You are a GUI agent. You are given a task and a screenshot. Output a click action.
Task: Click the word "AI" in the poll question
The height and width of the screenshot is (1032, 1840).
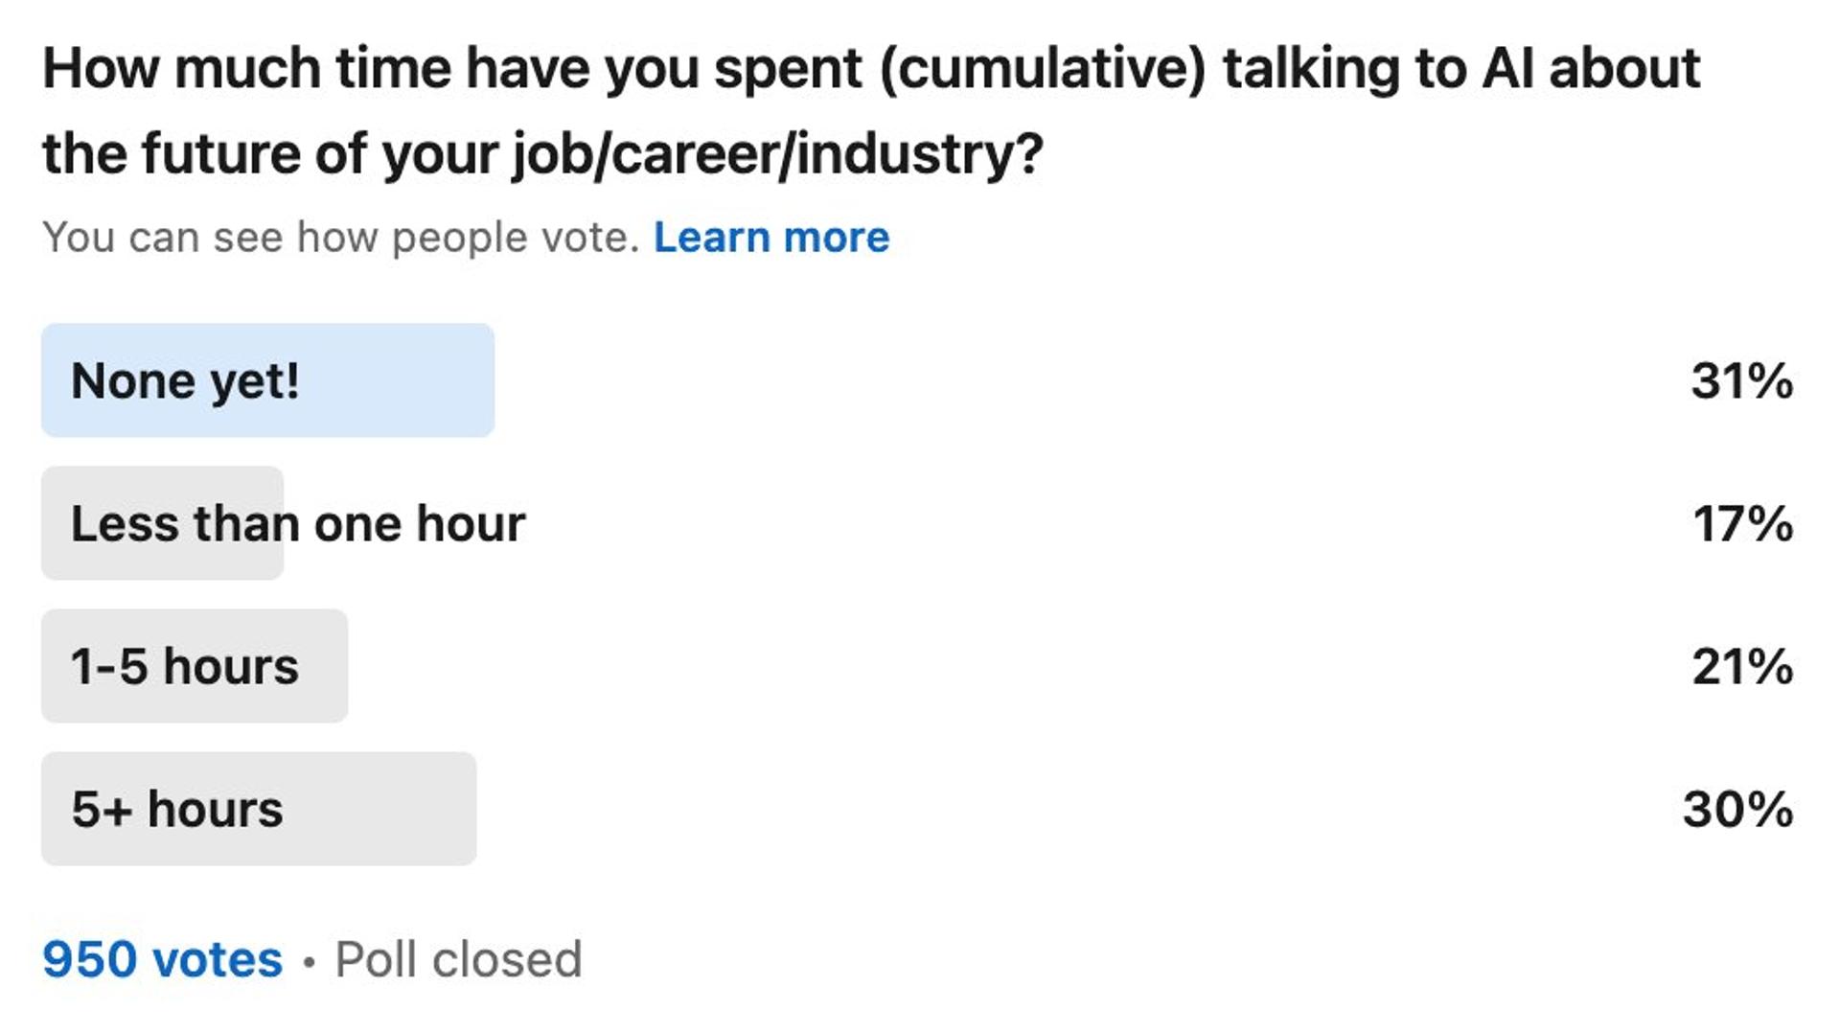point(1507,69)
